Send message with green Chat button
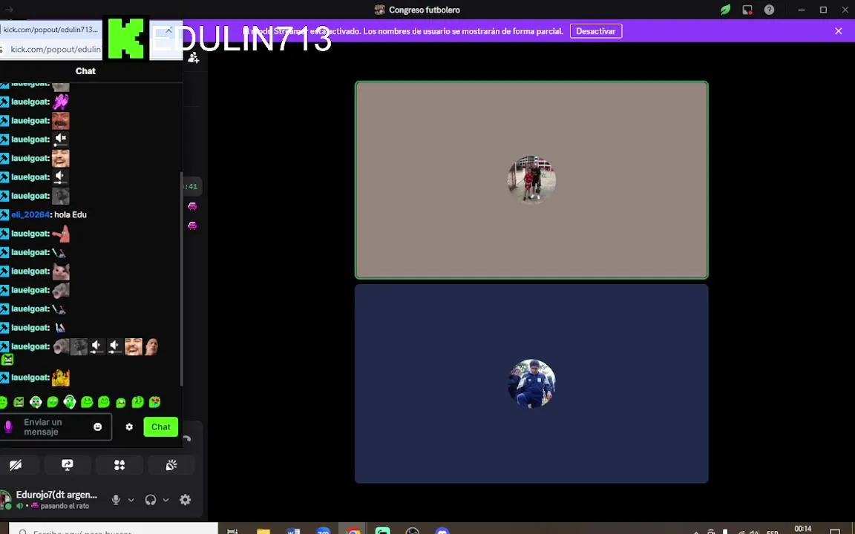 tap(161, 426)
